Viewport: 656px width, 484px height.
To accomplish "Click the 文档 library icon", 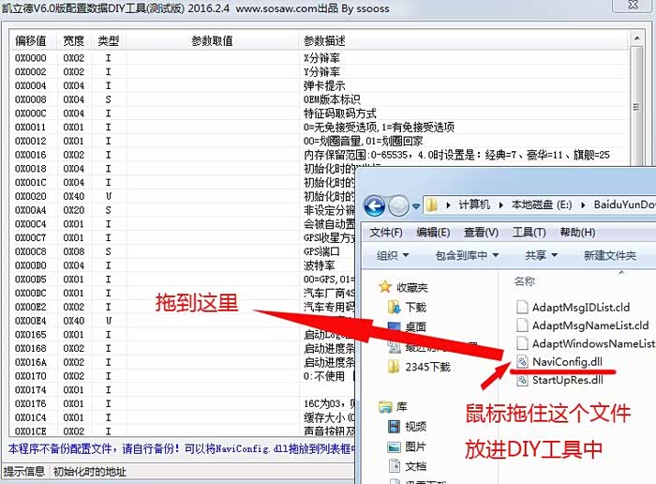I will tap(395, 466).
